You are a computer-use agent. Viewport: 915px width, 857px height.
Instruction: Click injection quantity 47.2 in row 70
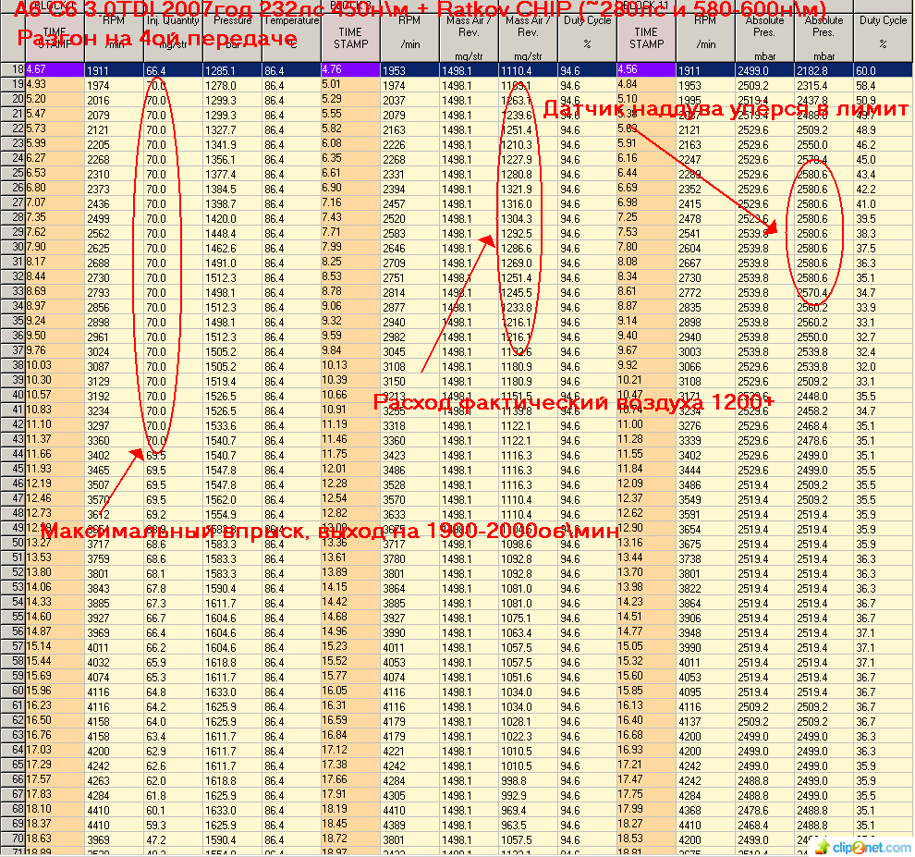tap(174, 840)
